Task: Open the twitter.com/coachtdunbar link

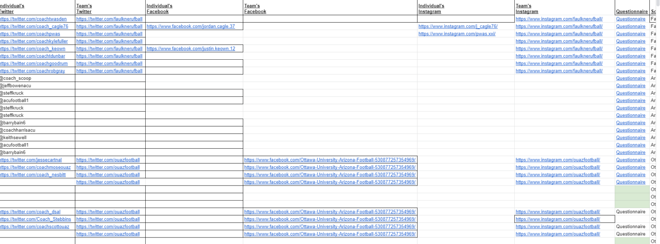Action: tap(33, 56)
